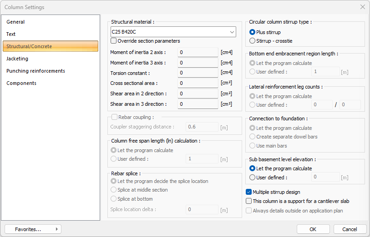Image resolution: width=370 pixels, height=237 pixels.
Task: Open Punching reinforcements section
Action: (35, 71)
